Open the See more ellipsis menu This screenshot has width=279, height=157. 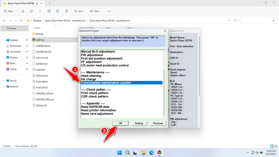(x=109, y=11)
